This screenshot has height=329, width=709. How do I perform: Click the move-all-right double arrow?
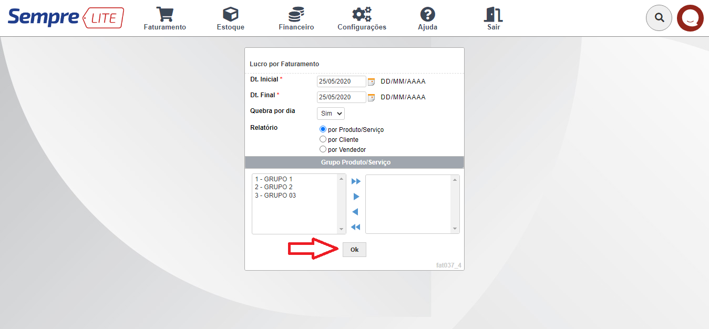coord(356,181)
